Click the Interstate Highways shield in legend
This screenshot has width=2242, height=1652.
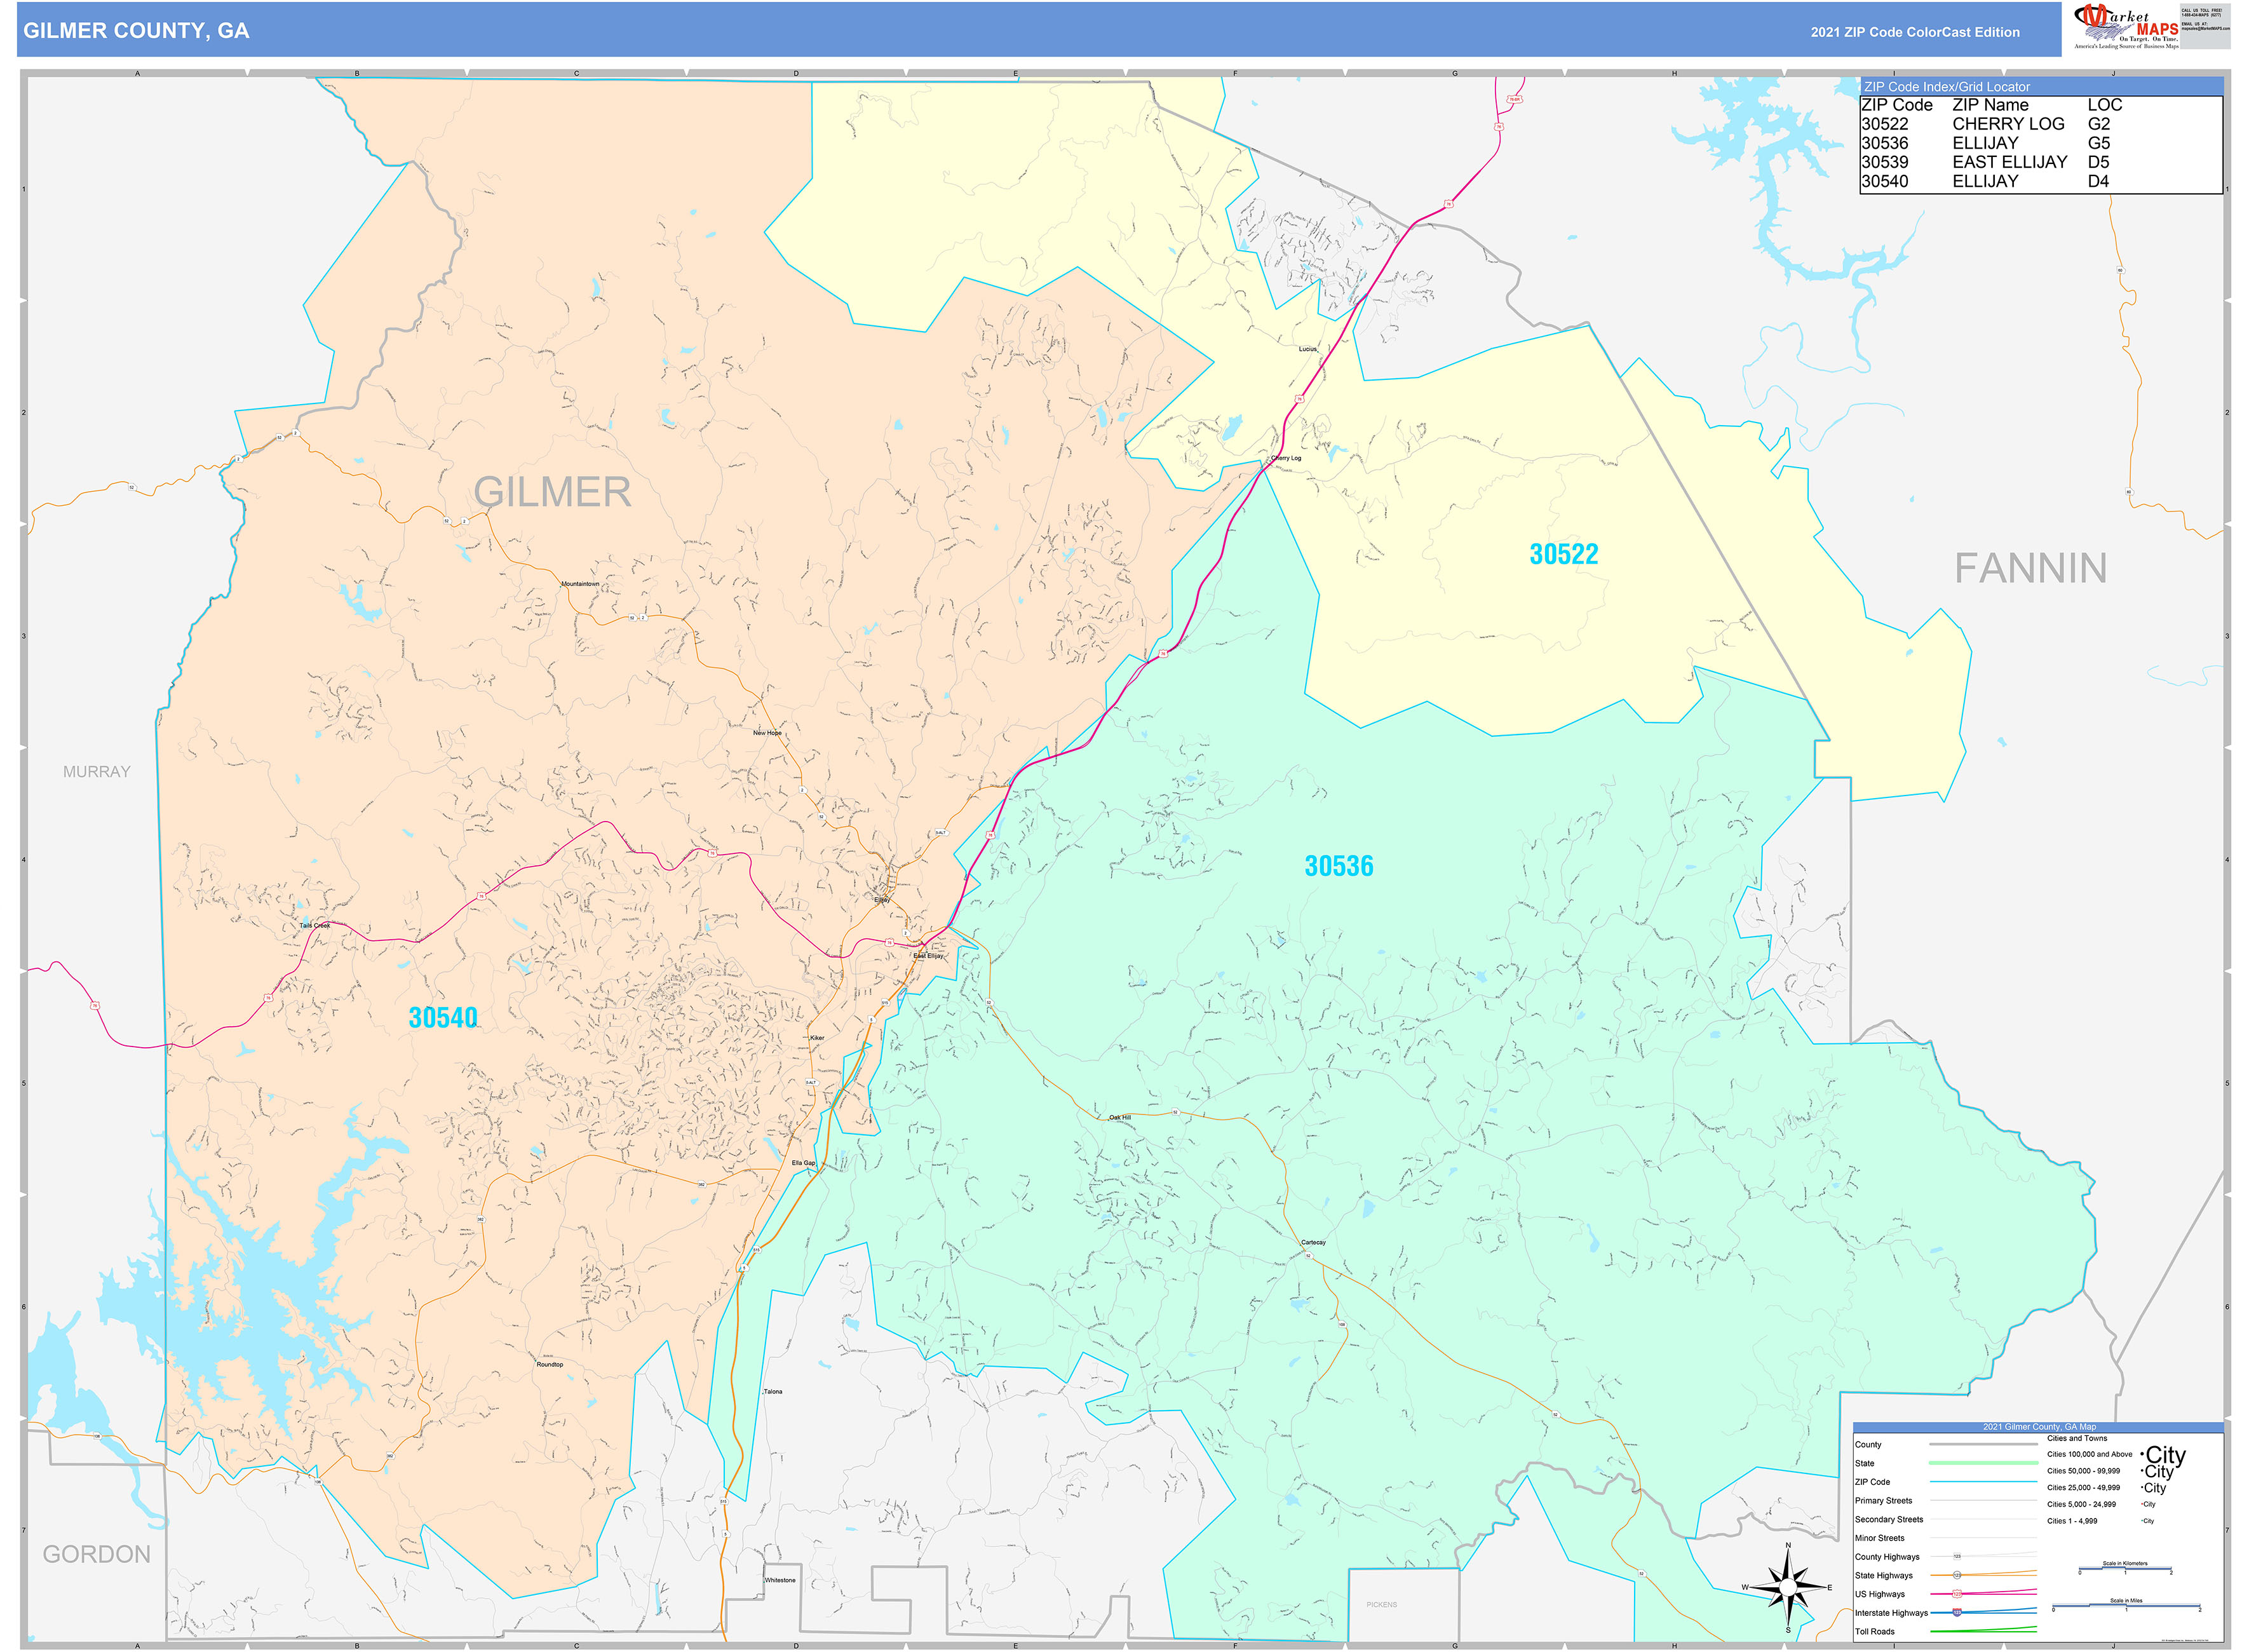pos(1957,1612)
